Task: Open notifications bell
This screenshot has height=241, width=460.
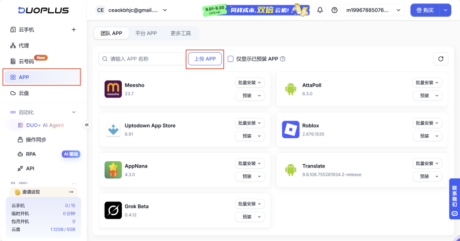Action: pos(320,10)
